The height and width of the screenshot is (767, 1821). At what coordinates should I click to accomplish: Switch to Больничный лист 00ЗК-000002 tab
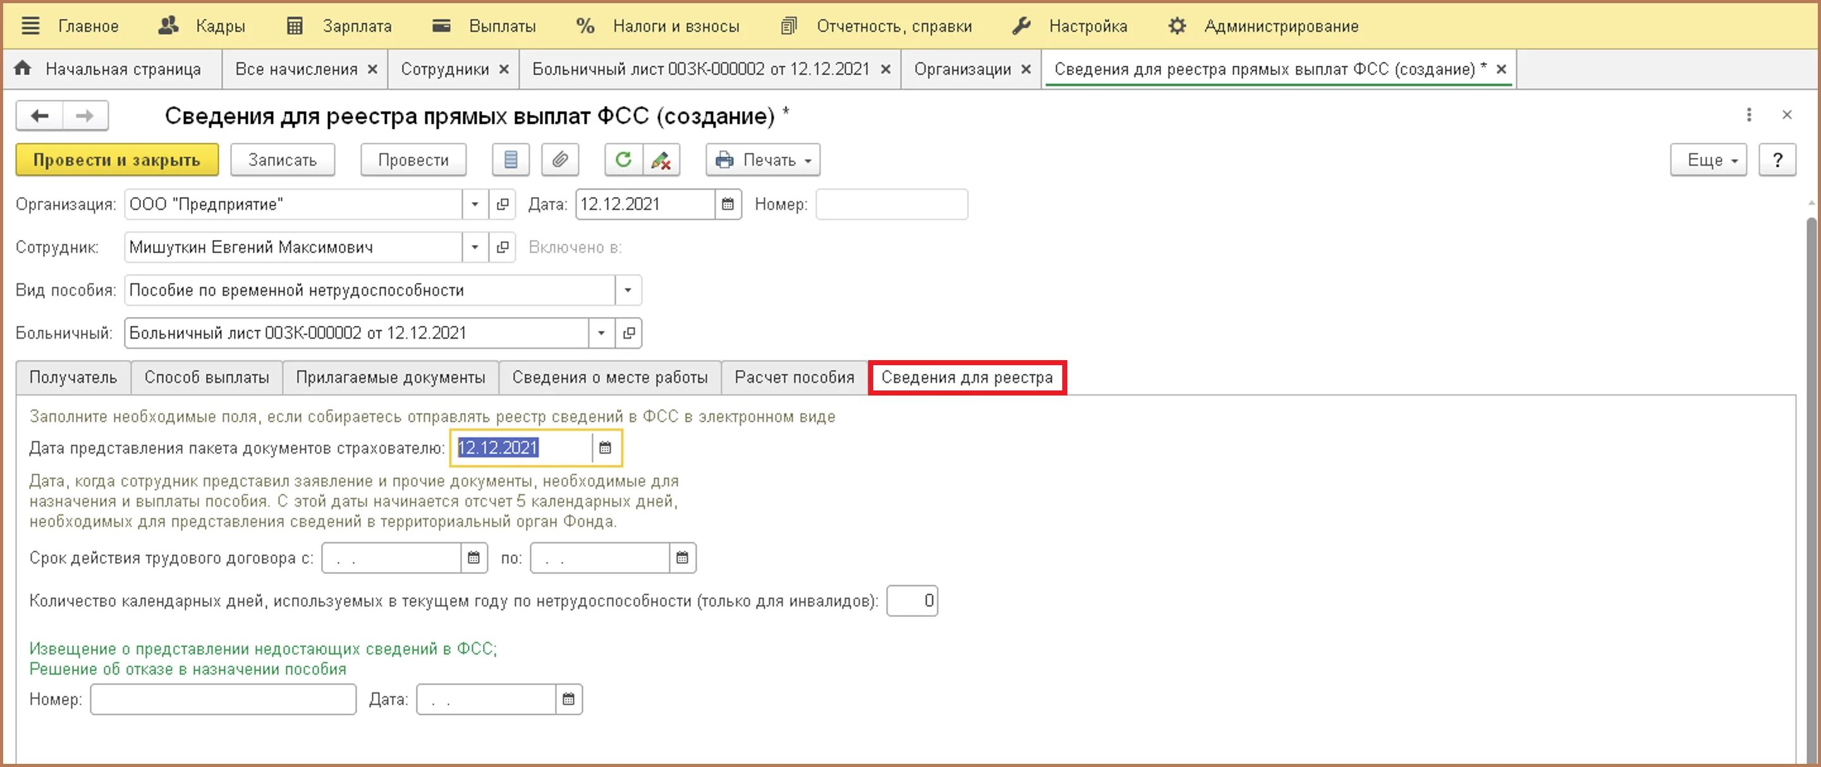701,69
